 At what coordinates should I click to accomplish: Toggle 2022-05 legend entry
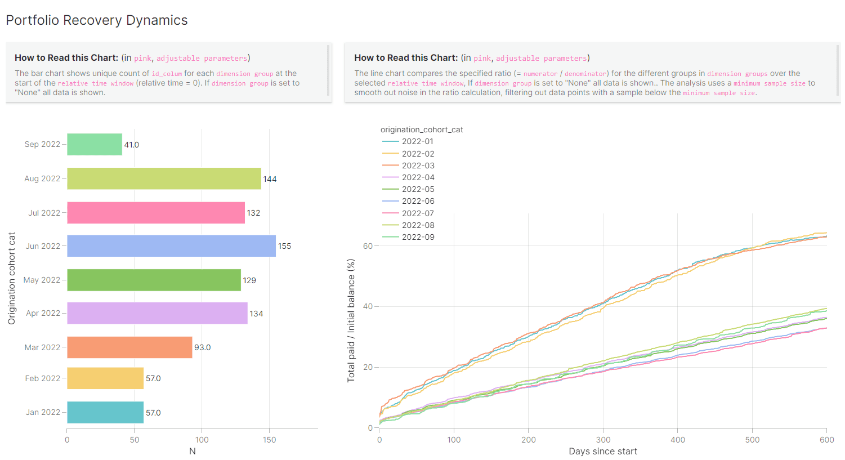pyautogui.click(x=408, y=189)
